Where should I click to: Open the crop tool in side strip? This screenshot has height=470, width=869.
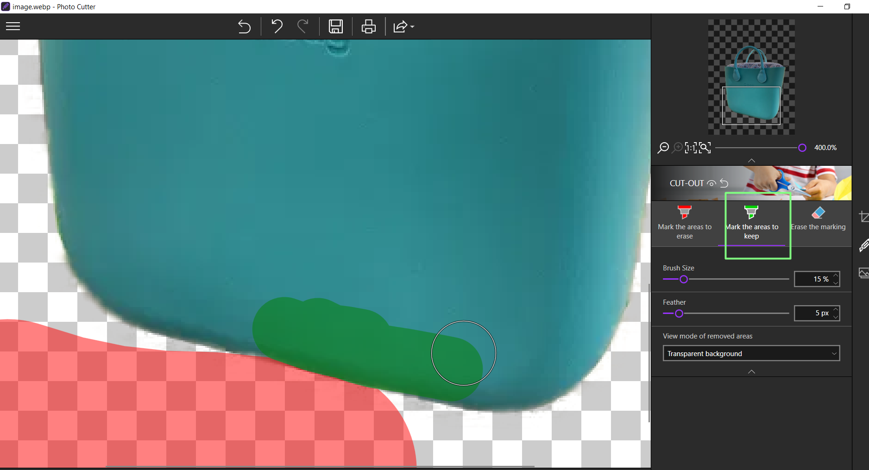click(x=863, y=217)
